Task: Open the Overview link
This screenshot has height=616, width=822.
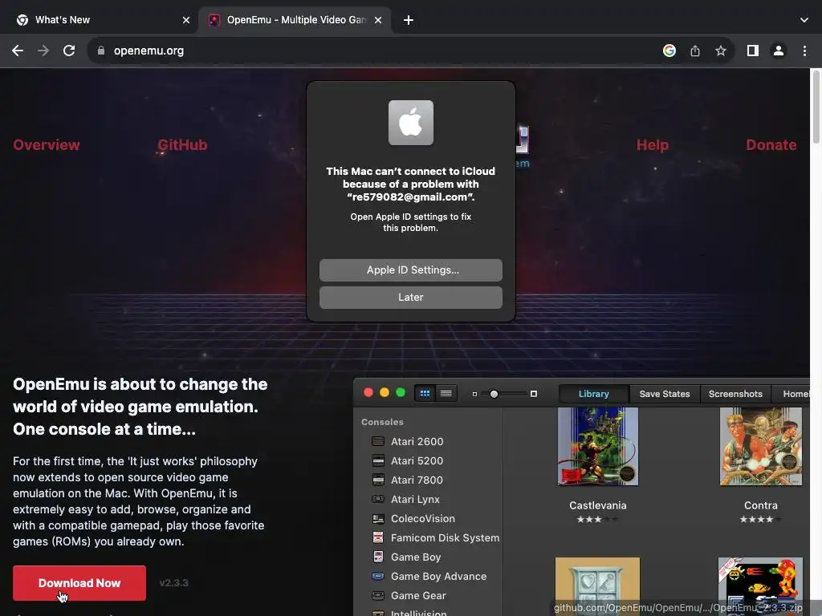Action: point(47,145)
